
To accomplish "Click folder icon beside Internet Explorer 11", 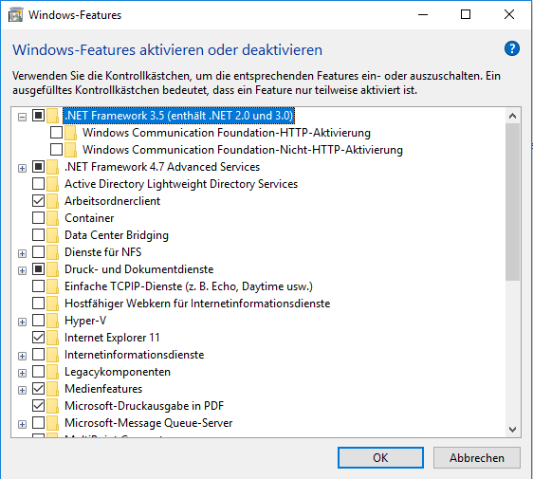I will click(53, 338).
